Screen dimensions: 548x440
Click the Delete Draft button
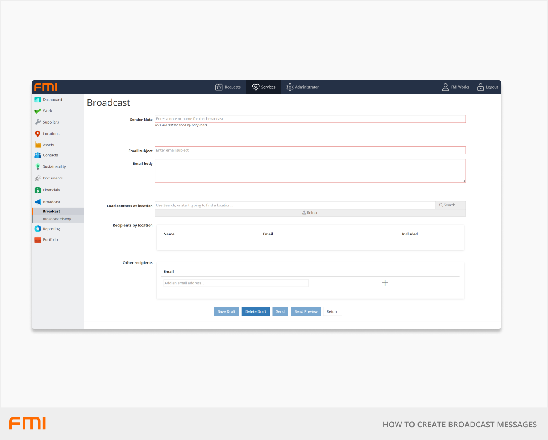[x=255, y=311]
